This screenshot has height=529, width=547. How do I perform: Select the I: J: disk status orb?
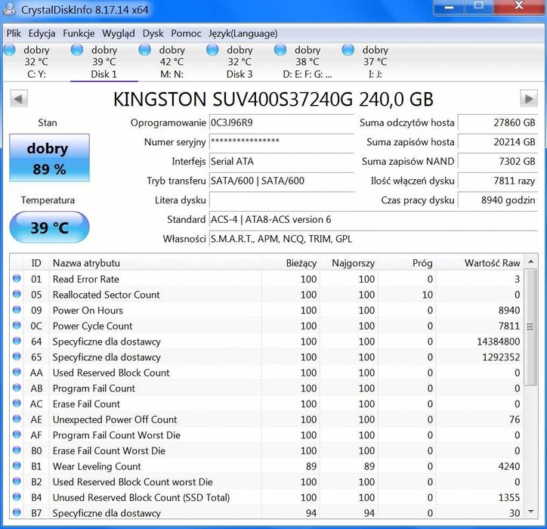click(x=348, y=50)
